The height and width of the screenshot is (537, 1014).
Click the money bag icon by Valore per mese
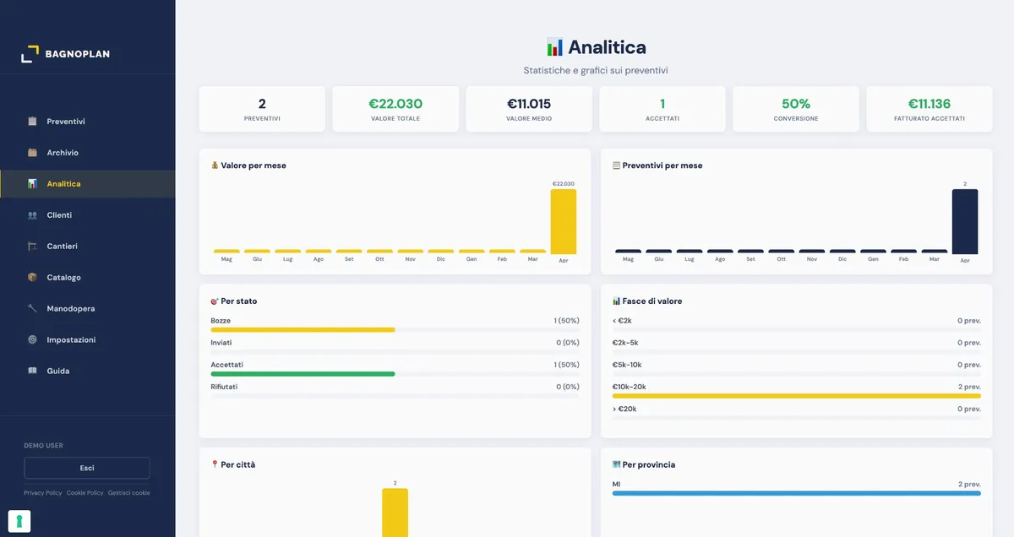[215, 165]
